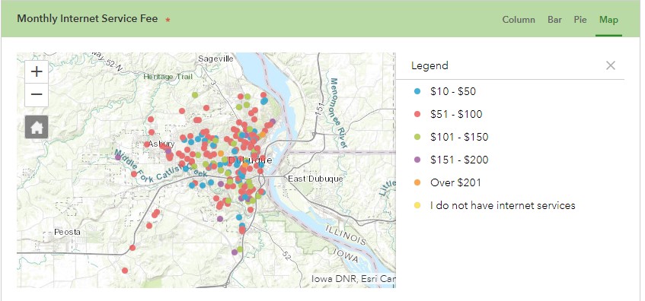Viewport: 645px width, 301px height.
Task: Click the green $101 - $150 legend dot
Action: pos(417,137)
